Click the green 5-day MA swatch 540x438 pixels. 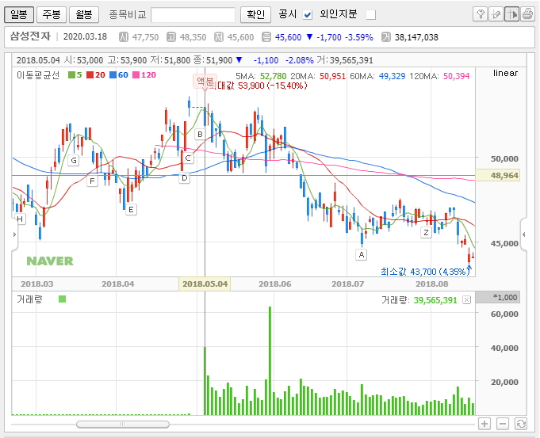pos(71,74)
